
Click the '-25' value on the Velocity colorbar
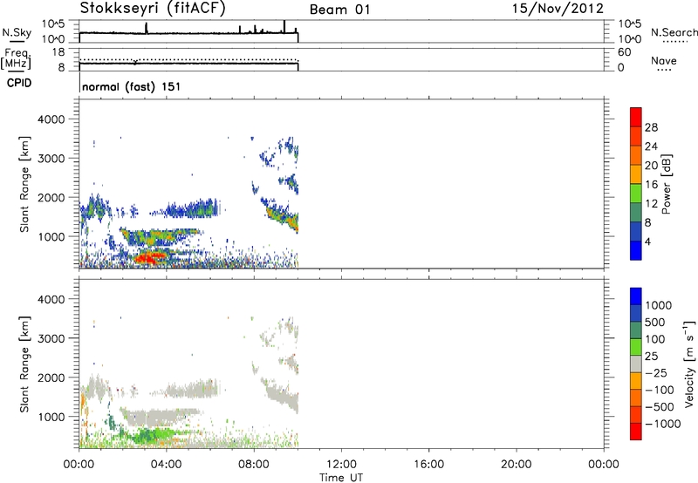click(656, 373)
